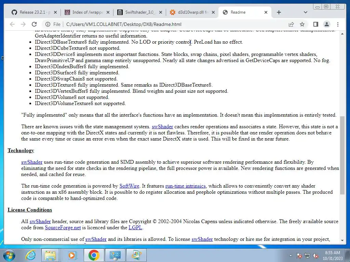
Task: Click the IDirect3DIndexBuffer8 fully implemented line
Action: (82, 67)
